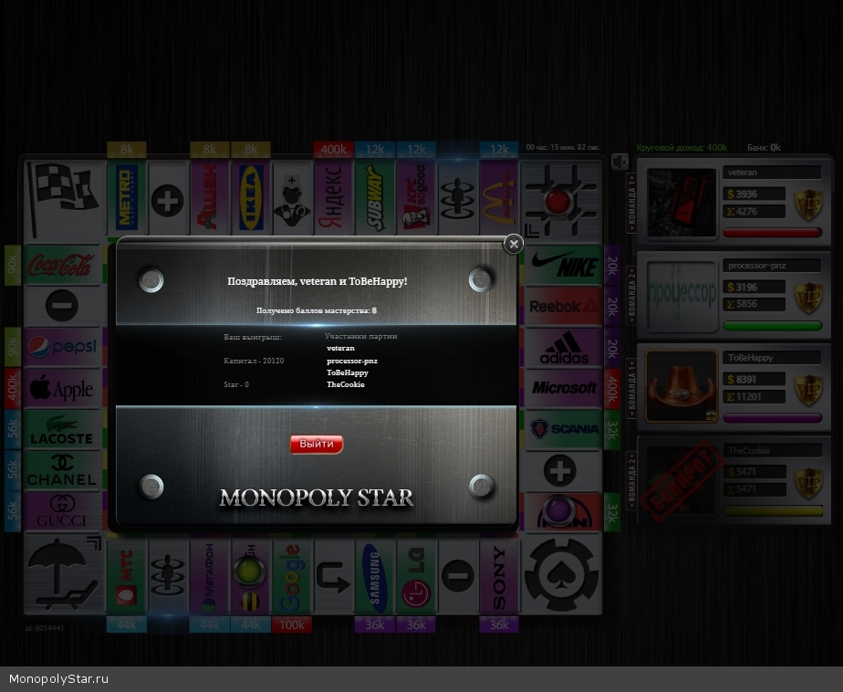Select the Яндекс board cell

(333, 198)
